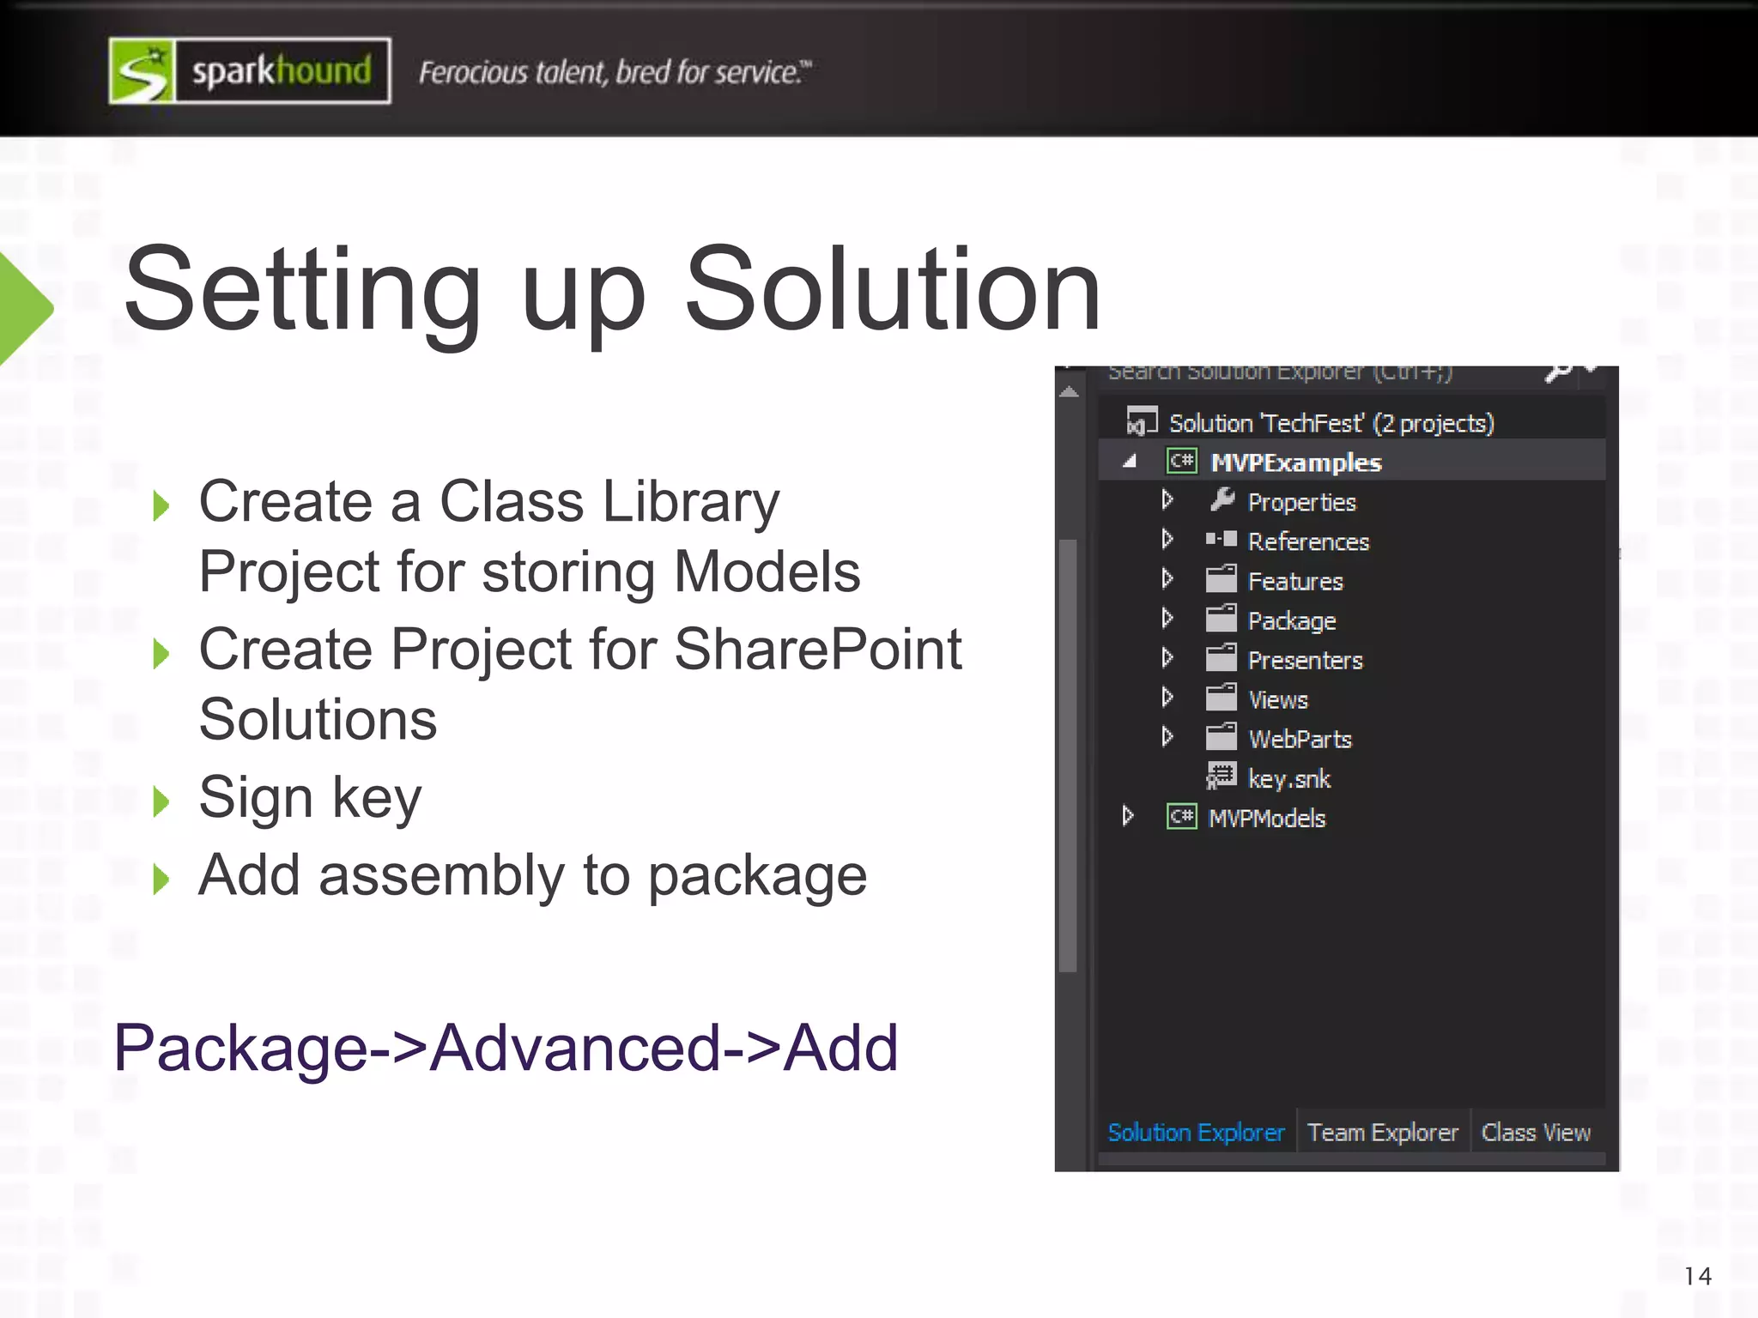Select the Package label
The width and height of the screenshot is (1758, 1318).
(x=1292, y=621)
